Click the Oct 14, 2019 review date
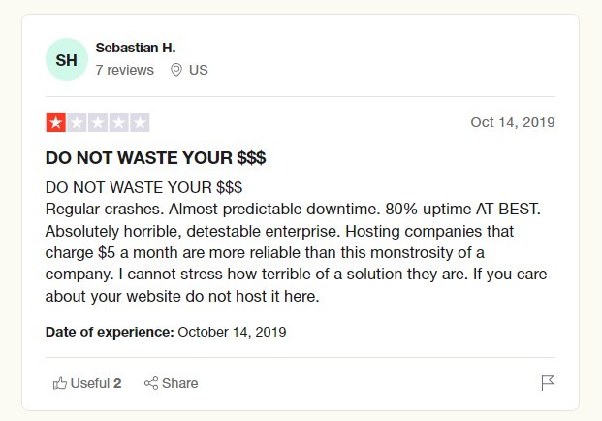This screenshot has height=421, width=602. (512, 122)
